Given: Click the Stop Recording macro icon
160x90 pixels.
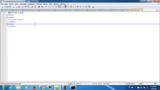Looking at the screenshot, I should [80, 7].
